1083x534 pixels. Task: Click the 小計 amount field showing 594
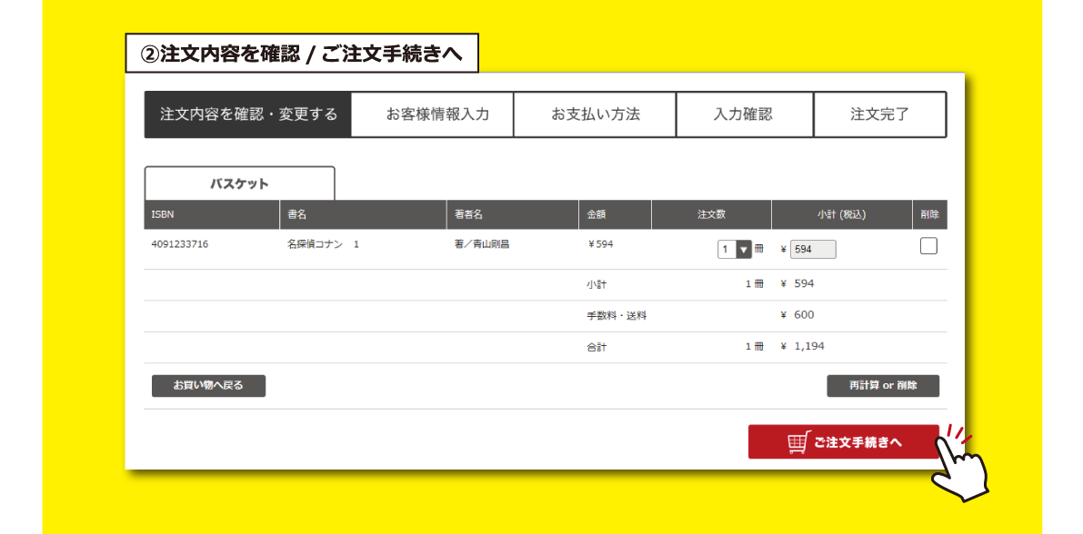(813, 250)
